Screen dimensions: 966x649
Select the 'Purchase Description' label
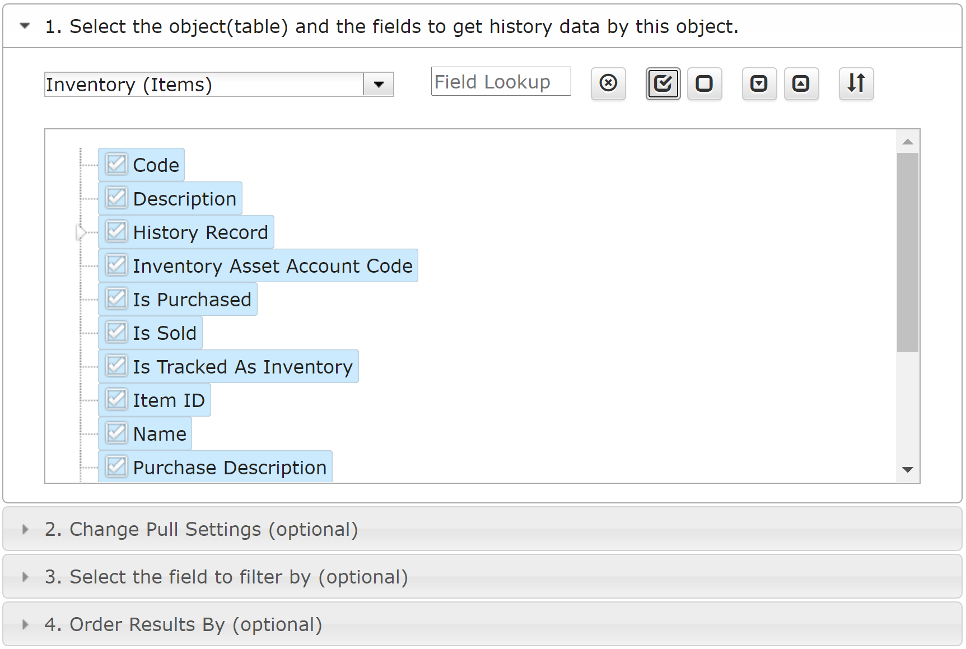(x=230, y=468)
